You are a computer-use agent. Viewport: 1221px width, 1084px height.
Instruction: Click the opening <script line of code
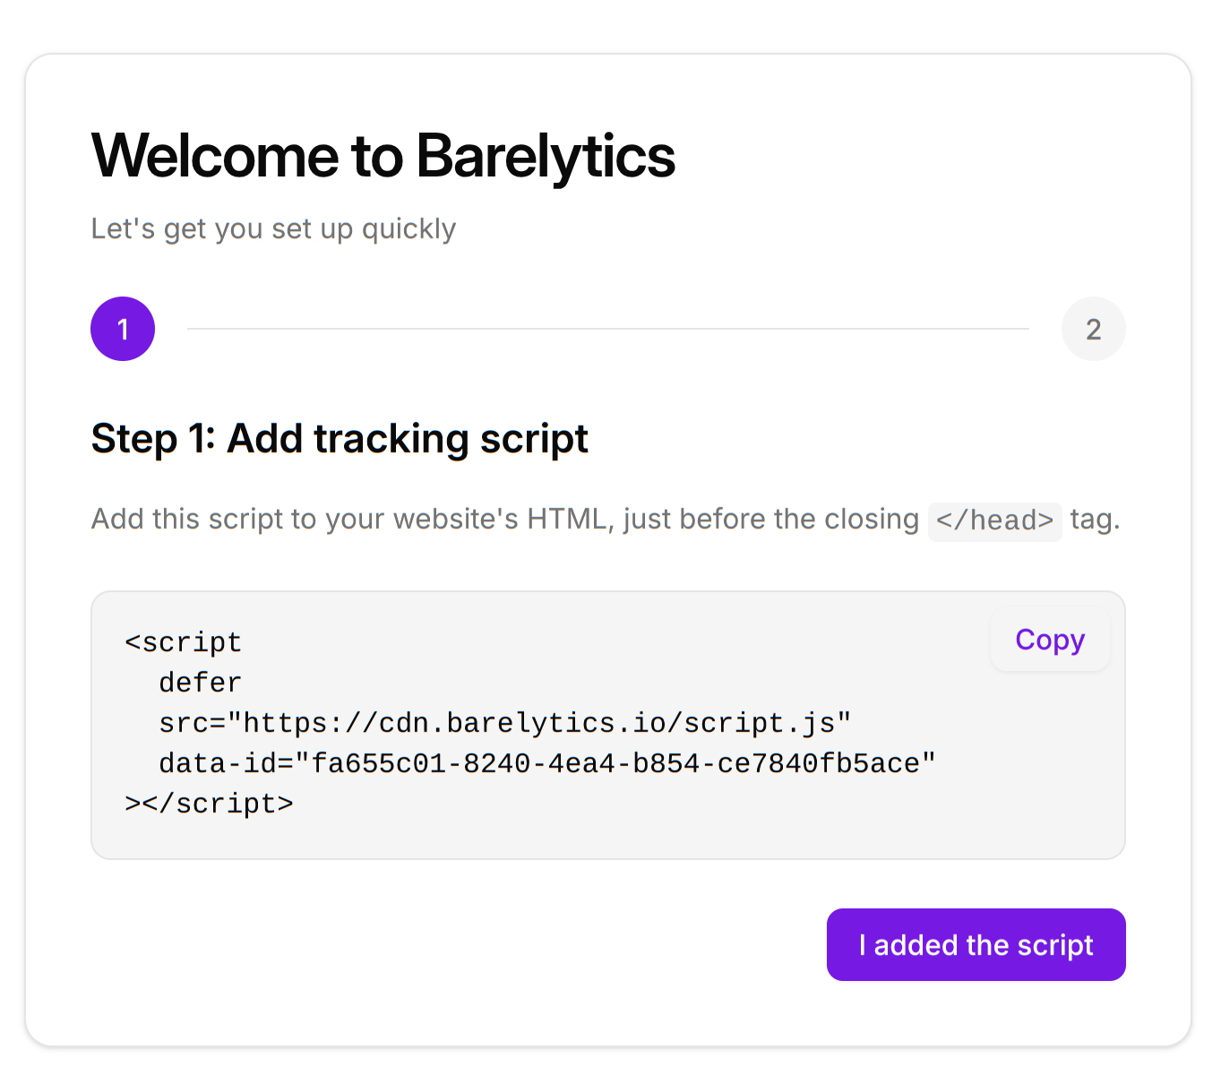point(184,642)
